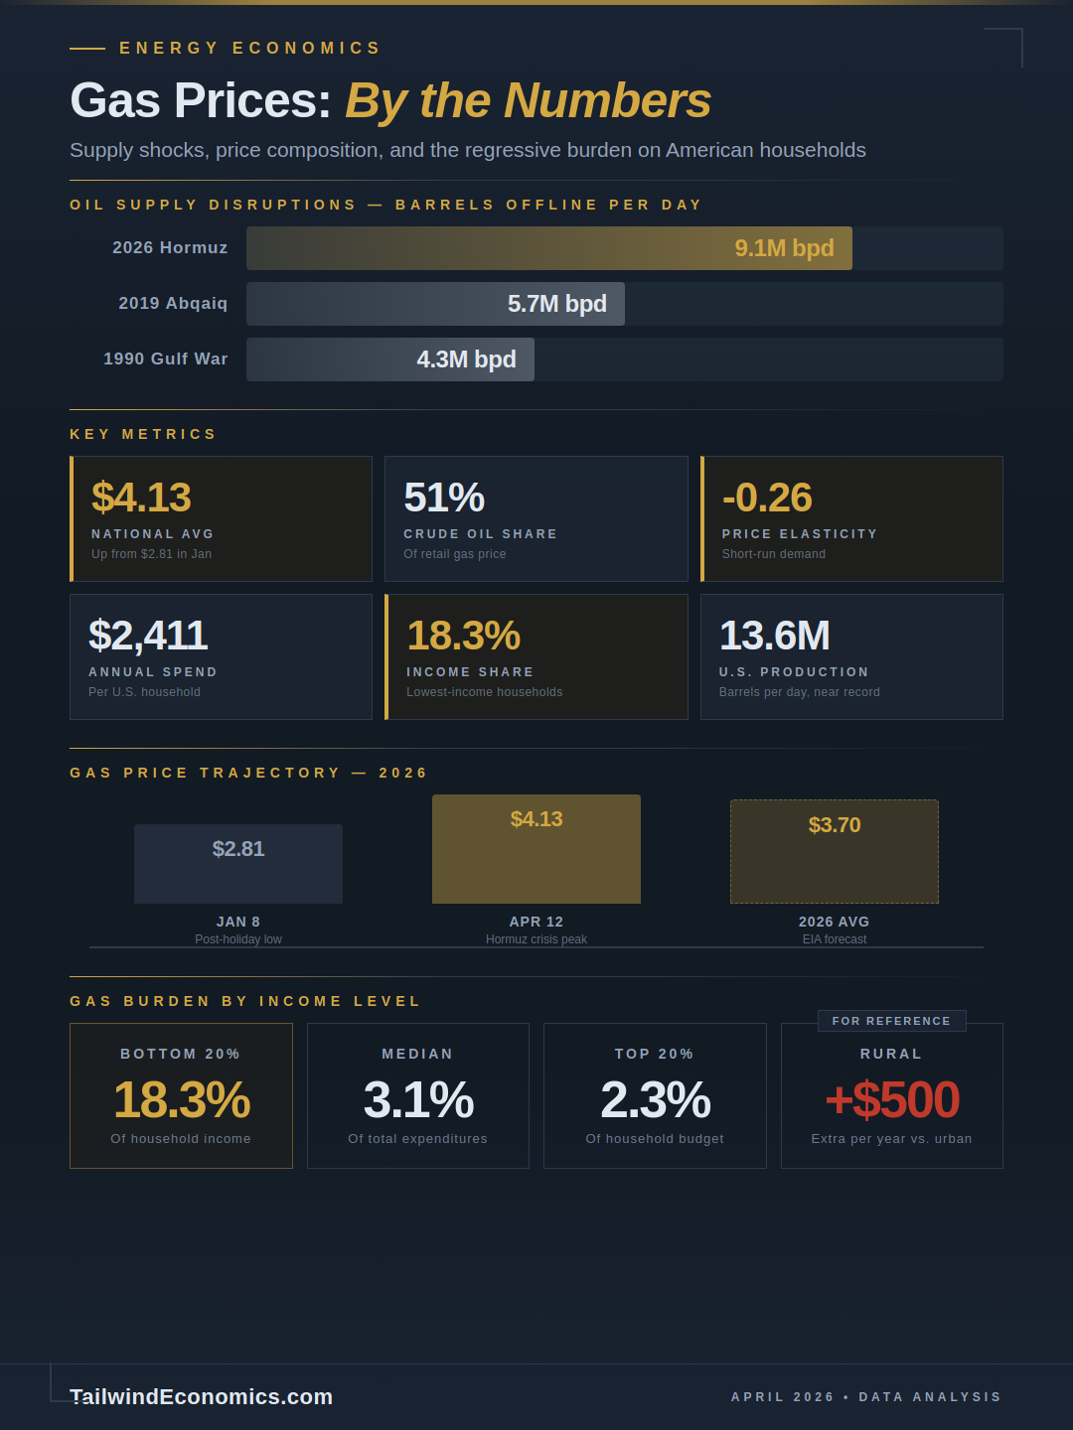The height and width of the screenshot is (1430, 1073).
Task: Click the Gas Prices: By the Numbers title
Action: pyautogui.click(x=390, y=100)
